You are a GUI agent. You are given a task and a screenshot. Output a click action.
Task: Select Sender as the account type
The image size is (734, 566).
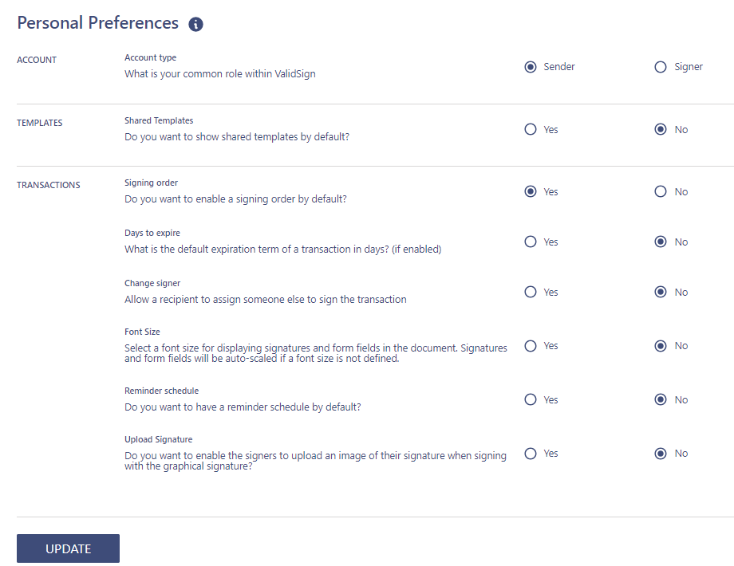[x=531, y=67]
